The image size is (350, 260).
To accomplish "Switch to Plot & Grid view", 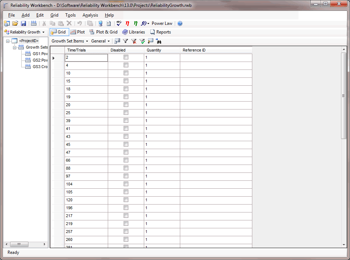I will click(x=103, y=32).
